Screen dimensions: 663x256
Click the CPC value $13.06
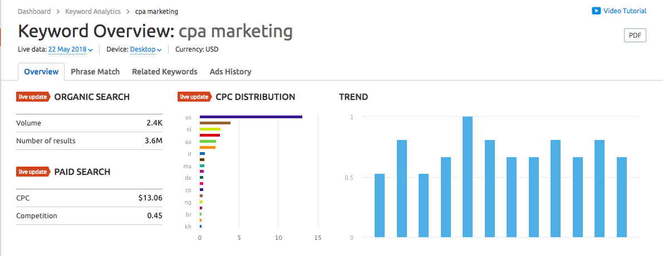pos(150,198)
